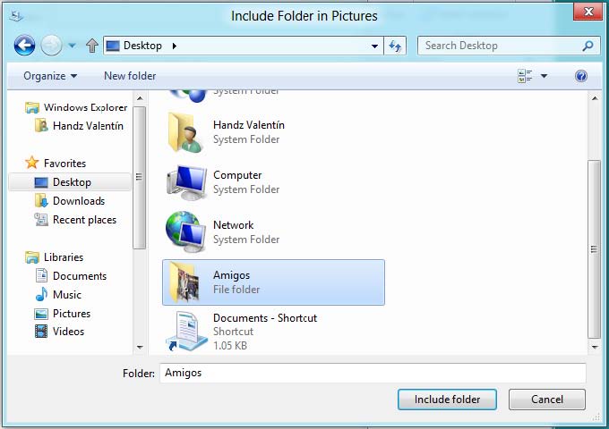Click the file list vertical scrollbar
This screenshot has height=429, width=609.
click(x=593, y=249)
